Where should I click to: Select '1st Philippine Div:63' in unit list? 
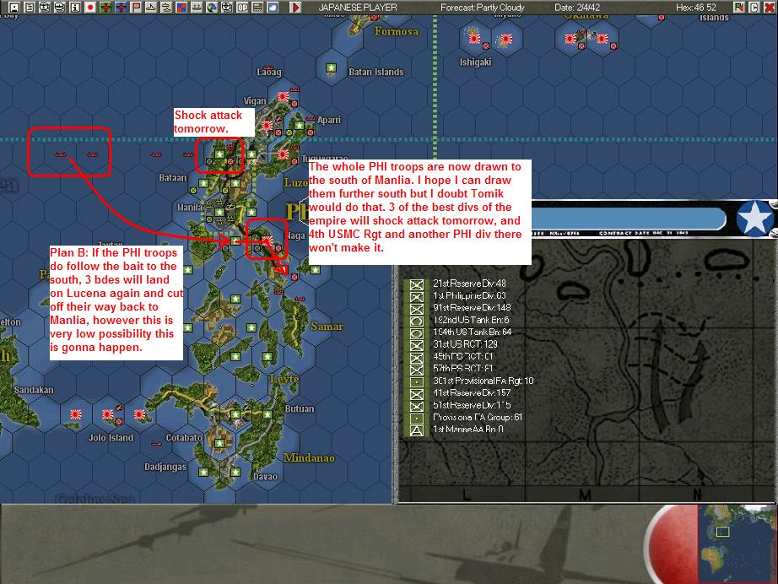tap(469, 295)
